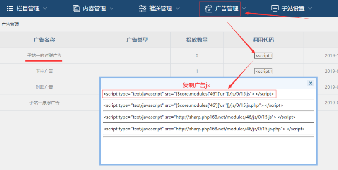Click the script code box for 子站一的对联广告

[263, 55]
